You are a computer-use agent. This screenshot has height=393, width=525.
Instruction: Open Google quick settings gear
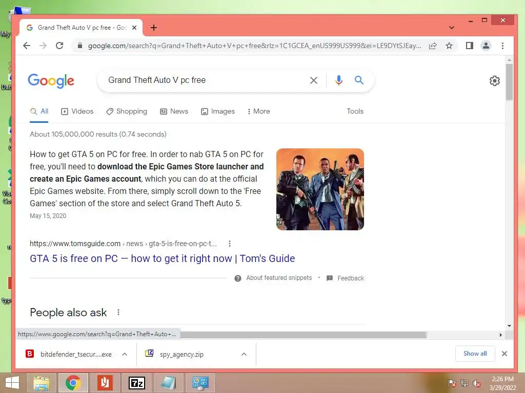click(x=495, y=80)
